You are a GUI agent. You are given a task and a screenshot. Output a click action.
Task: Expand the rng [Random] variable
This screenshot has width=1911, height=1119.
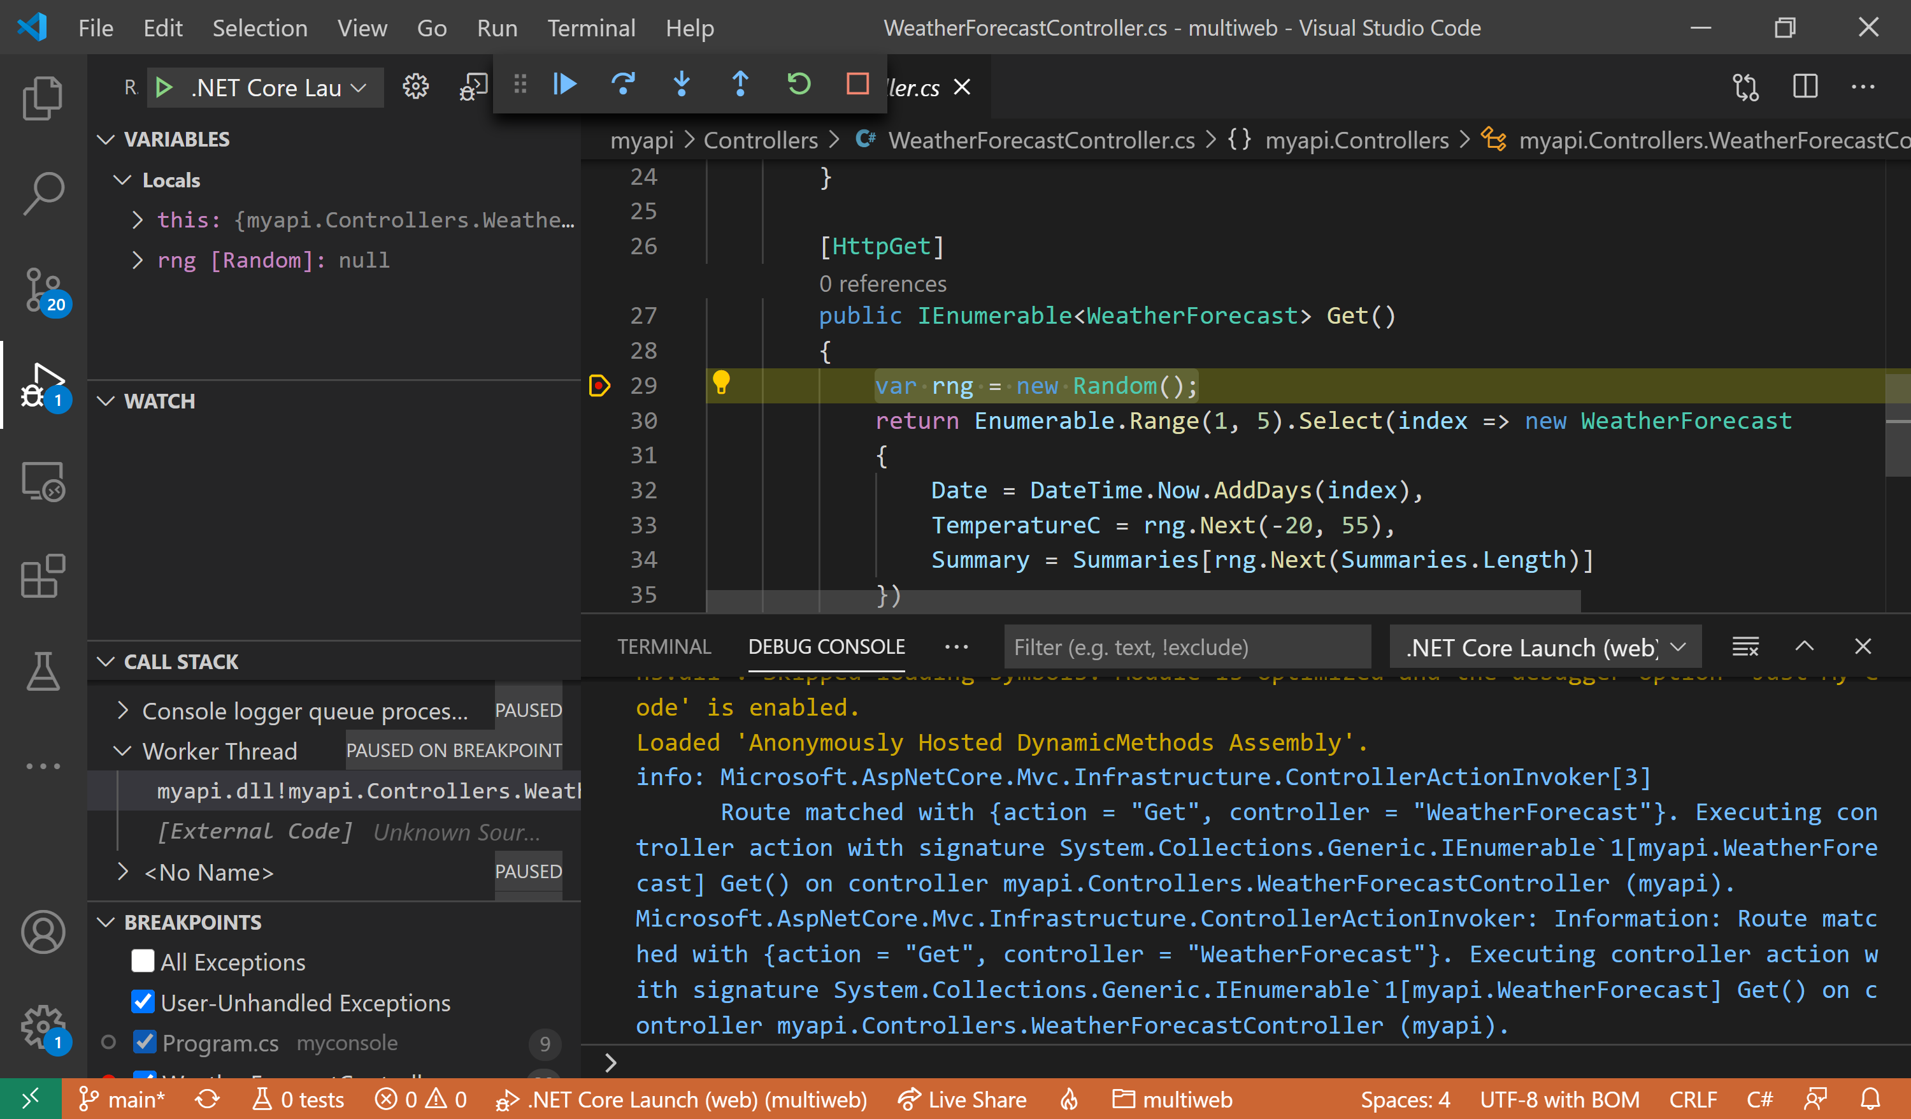tap(137, 260)
